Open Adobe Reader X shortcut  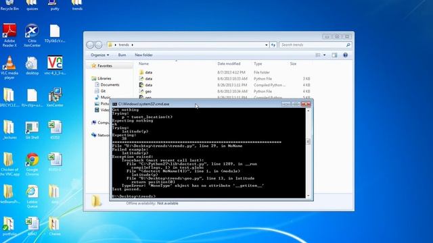coord(9,35)
